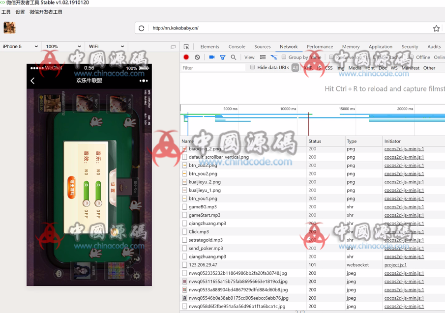Open the 微信开发者工具 menu
This screenshot has height=313, width=445.
[x=46, y=12]
